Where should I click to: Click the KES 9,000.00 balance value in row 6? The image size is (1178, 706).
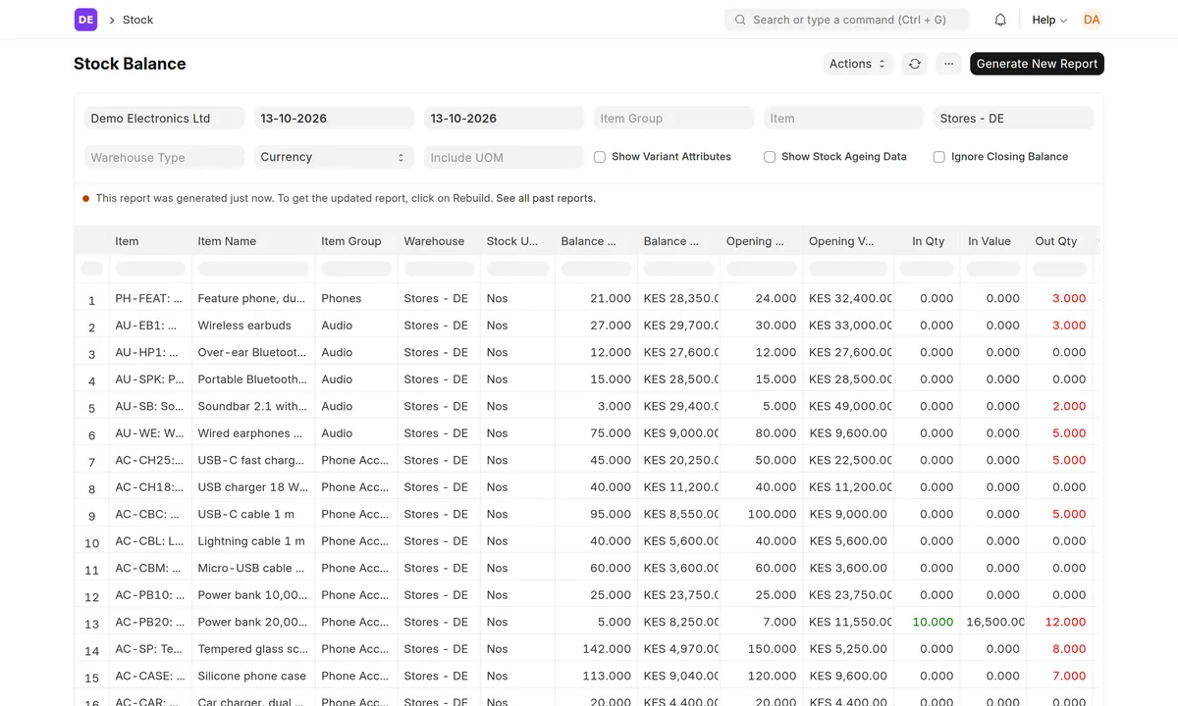[x=678, y=433]
